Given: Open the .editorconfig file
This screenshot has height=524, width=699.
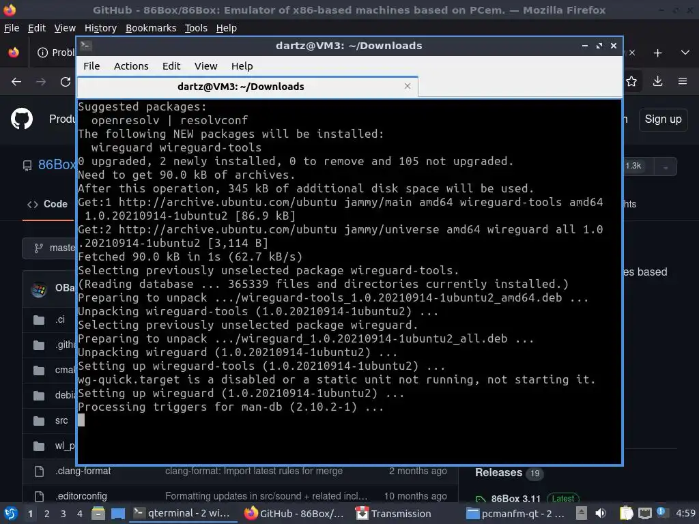Looking at the screenshot, I should tap(81, 496).
